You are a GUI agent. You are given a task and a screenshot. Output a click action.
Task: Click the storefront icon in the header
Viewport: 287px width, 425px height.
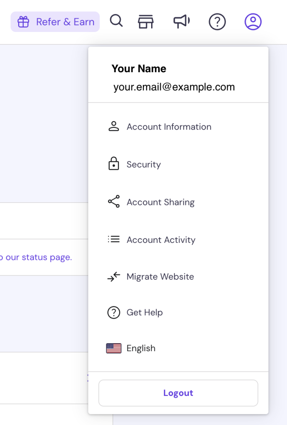point(146,21)
